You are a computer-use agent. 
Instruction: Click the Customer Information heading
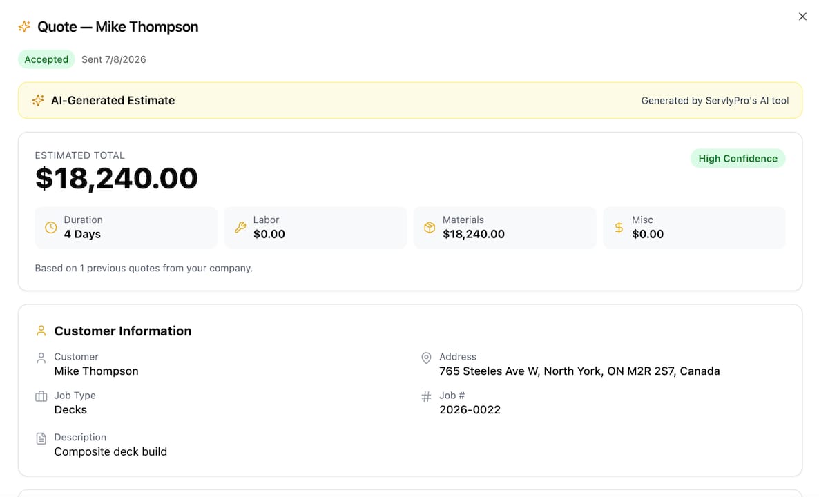pyautogui.click(x=123, y=331)
